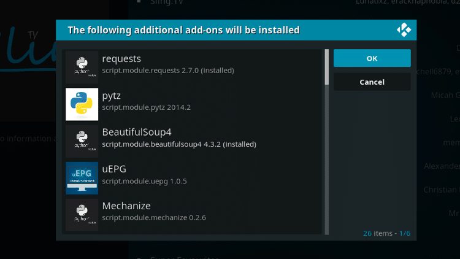Image resolution: width=460 pixels, height=259 pixels.
Task: Select the Mechanize Python module icon
Action: (x=82, y=215)
